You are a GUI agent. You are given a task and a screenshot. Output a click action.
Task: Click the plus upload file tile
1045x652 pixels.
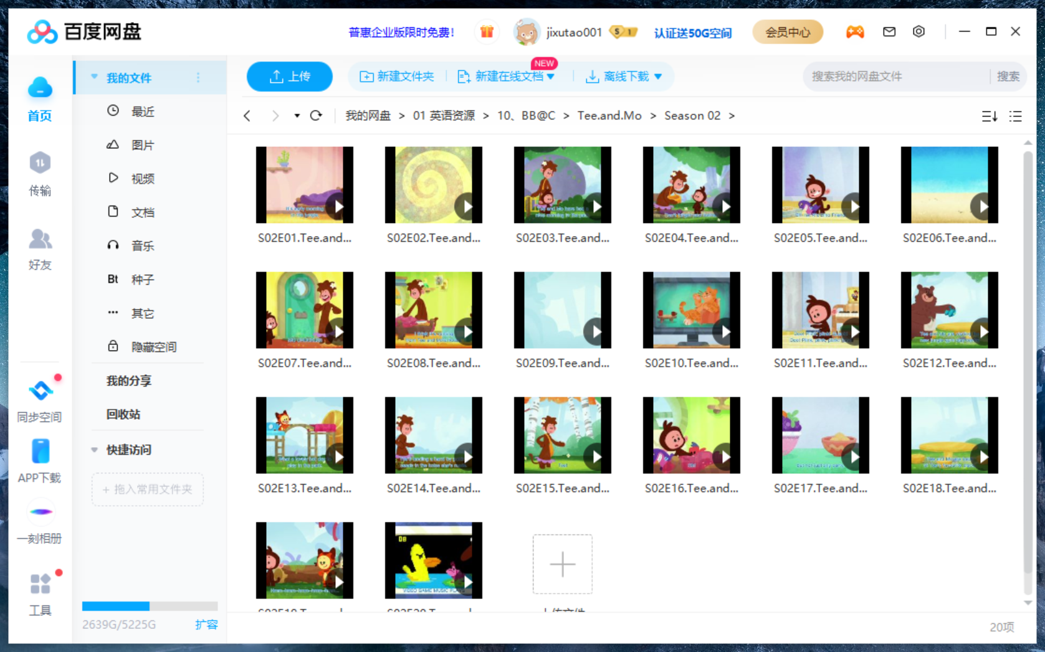click(x=563, y=564)
